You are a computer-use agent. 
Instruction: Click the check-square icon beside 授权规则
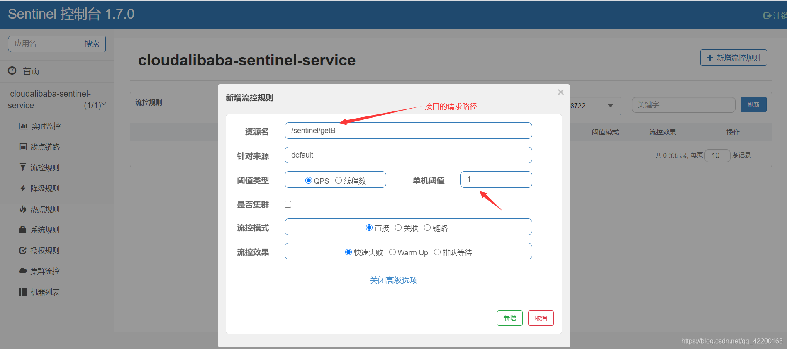point(23,250)
